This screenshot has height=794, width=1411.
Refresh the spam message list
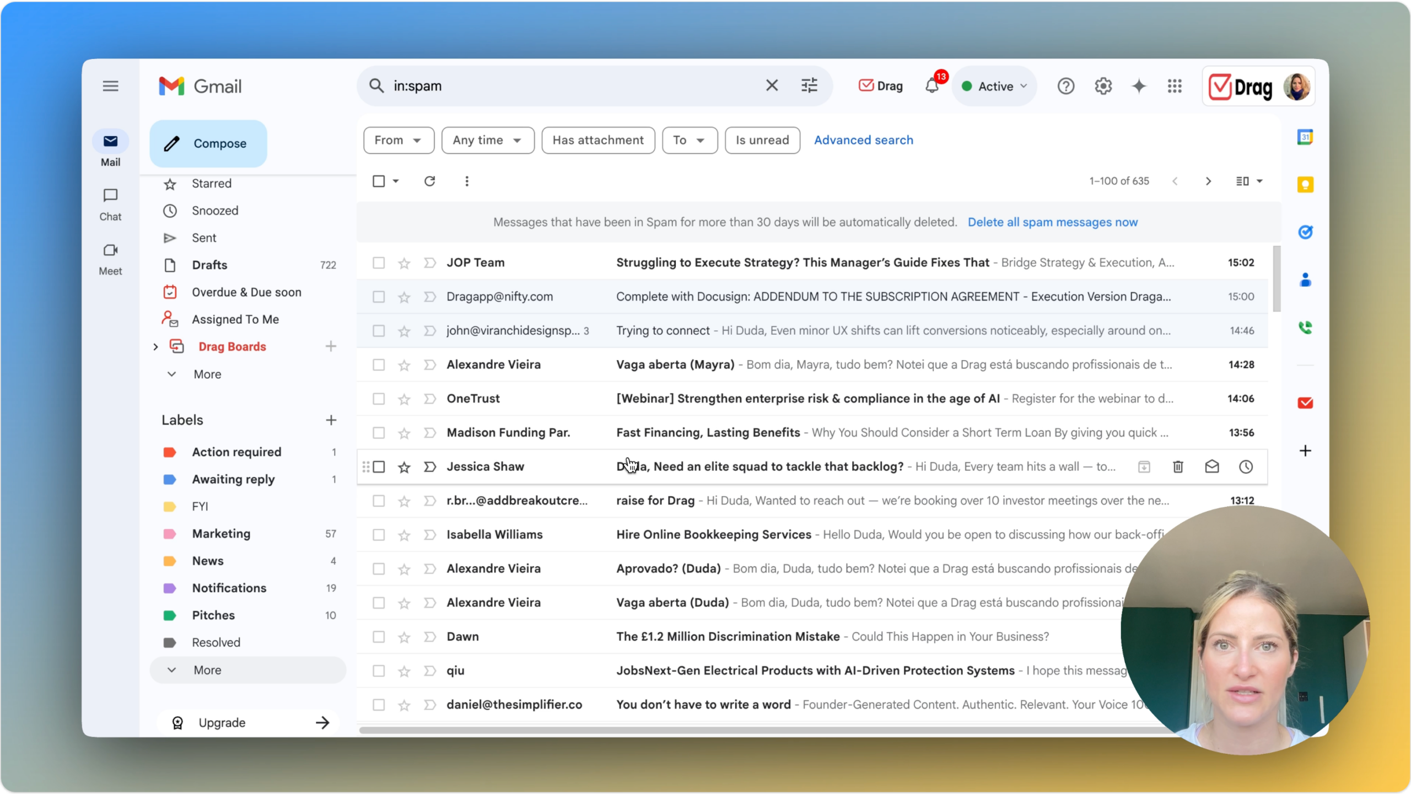(x=429, y=181)
